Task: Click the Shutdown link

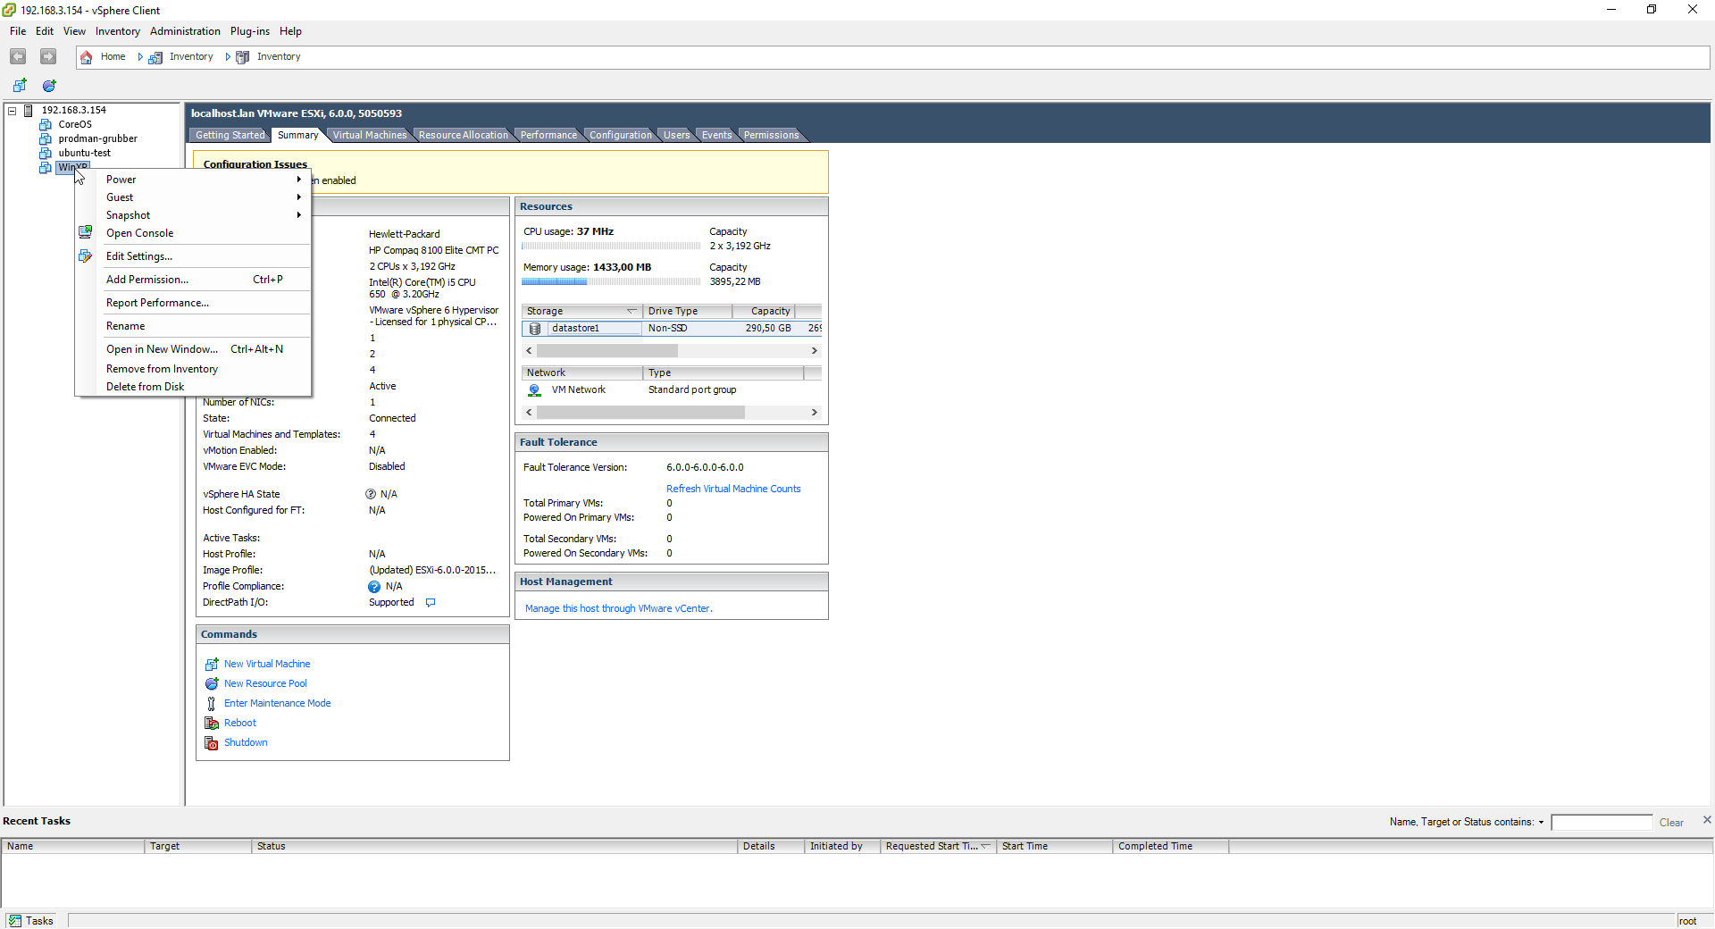Action: click(246, 743)
